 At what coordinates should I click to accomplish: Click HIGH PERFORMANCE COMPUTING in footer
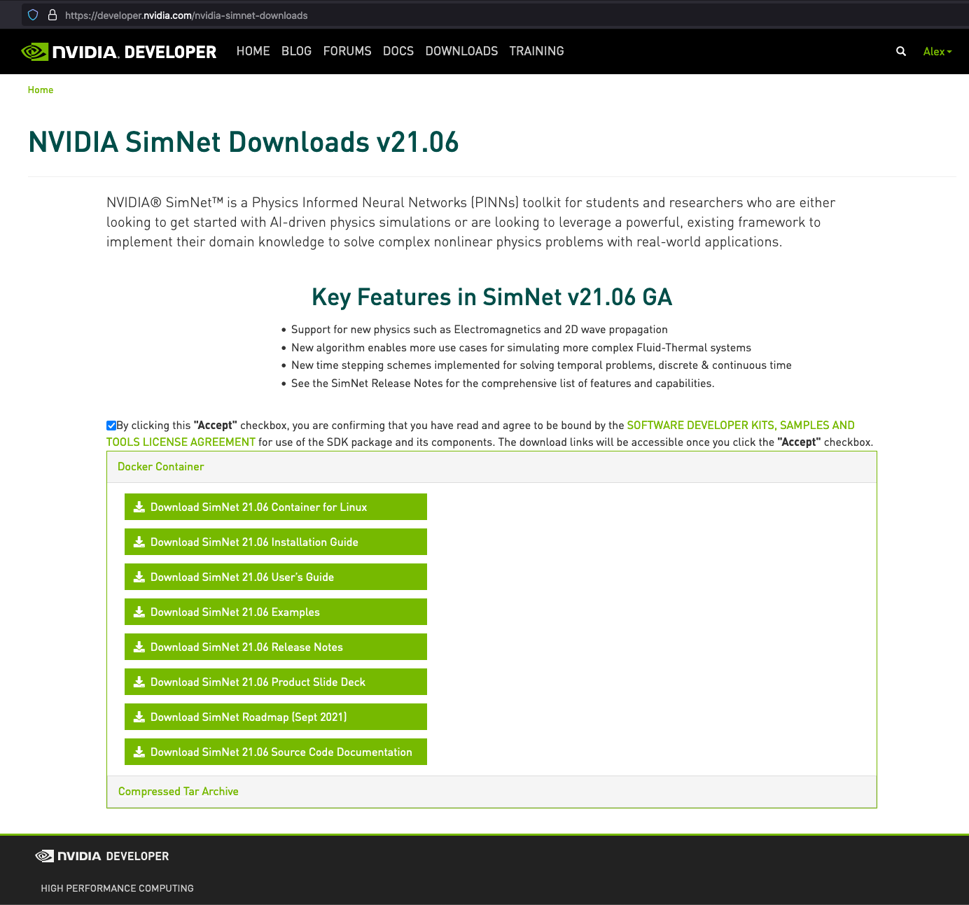click(117, 888)
